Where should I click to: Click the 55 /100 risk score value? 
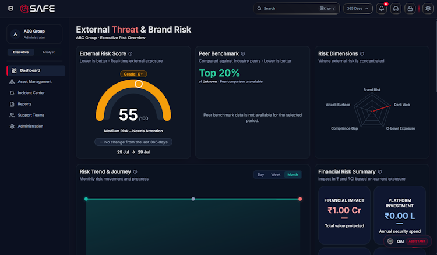pyautogui.click(x=133, y=115)
